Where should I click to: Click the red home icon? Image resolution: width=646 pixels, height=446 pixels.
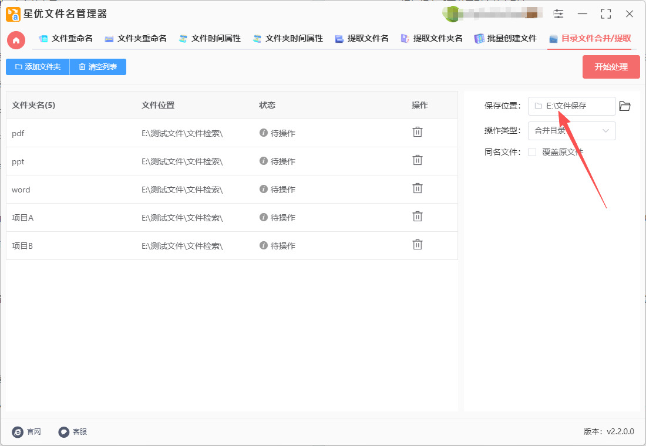pyautogui.click(x=16, y=40)
